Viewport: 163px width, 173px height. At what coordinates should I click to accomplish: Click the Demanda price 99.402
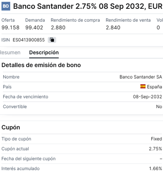click(x=34, y=27)
